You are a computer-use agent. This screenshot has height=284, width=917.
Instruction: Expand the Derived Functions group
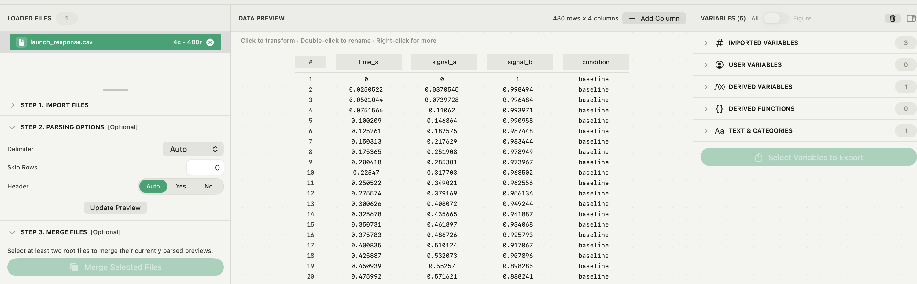(706, 109)
